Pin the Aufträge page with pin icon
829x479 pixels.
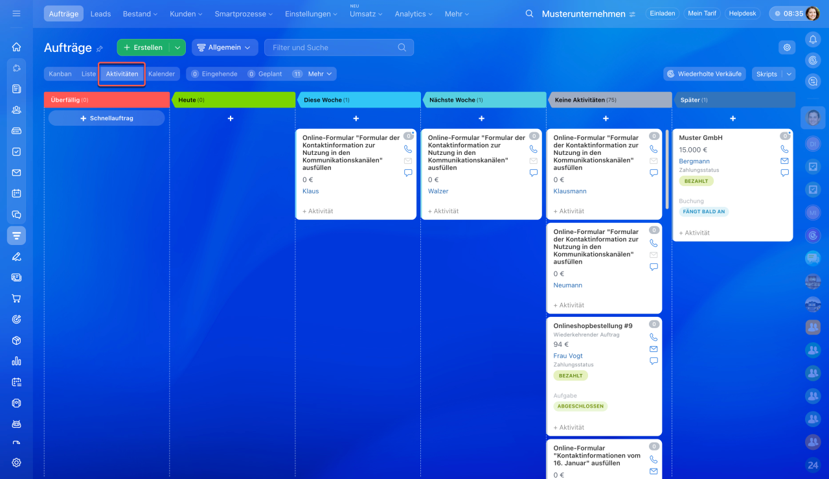[100, 49]
